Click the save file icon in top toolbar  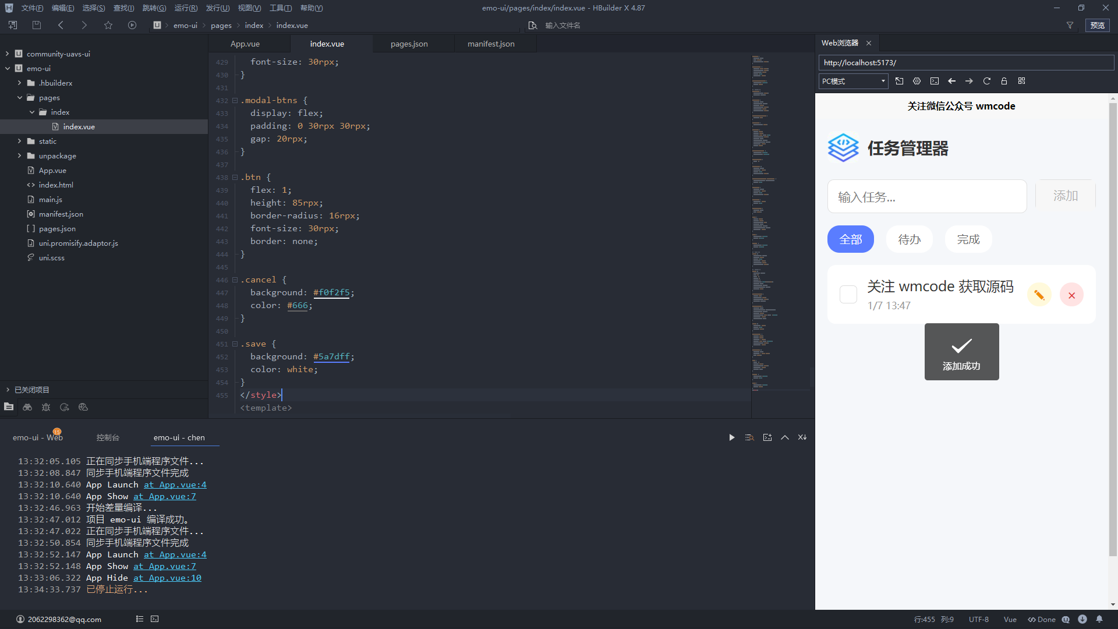(36, 25)
